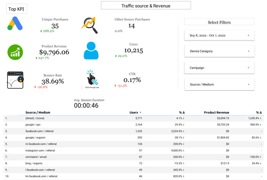Click the CTR value 0.17%
The width and height of the screenshot is (267, 180).
132,80
